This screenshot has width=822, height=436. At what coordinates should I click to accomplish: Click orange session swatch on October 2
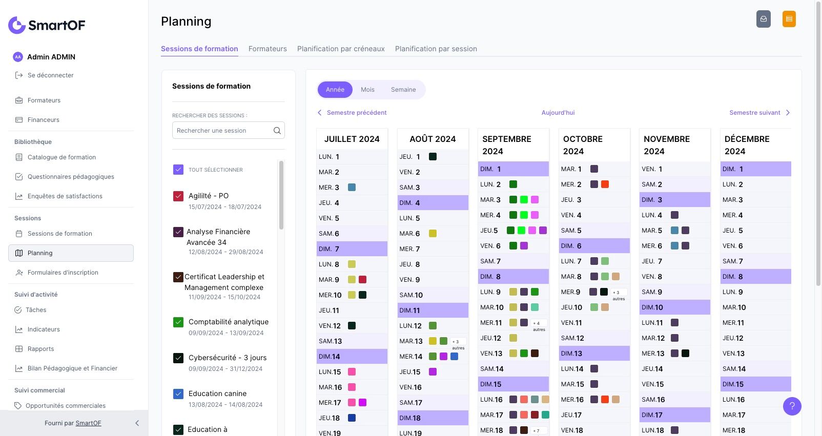pos(605,184)
